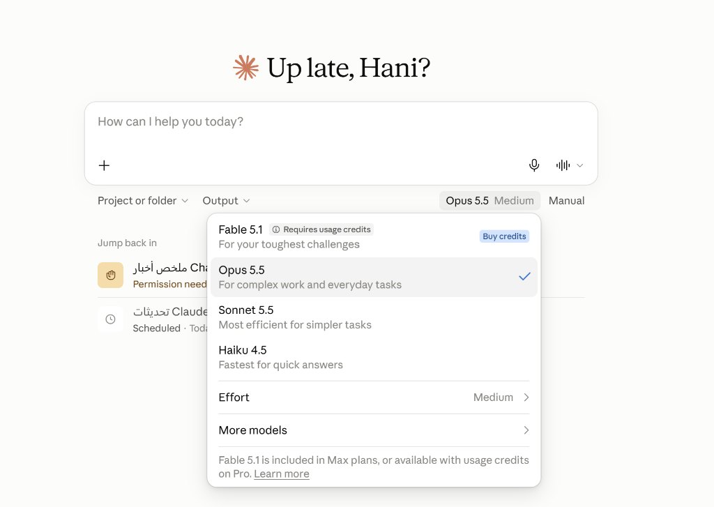Click the blue checkmark on Opus 5.5

point(524,276)
